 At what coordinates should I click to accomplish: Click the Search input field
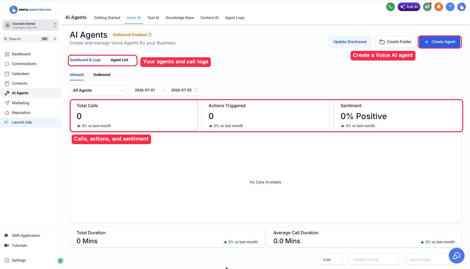pos(26,39)
